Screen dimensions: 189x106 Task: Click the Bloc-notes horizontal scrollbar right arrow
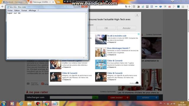pyautogui.click(x=84, y=58)
